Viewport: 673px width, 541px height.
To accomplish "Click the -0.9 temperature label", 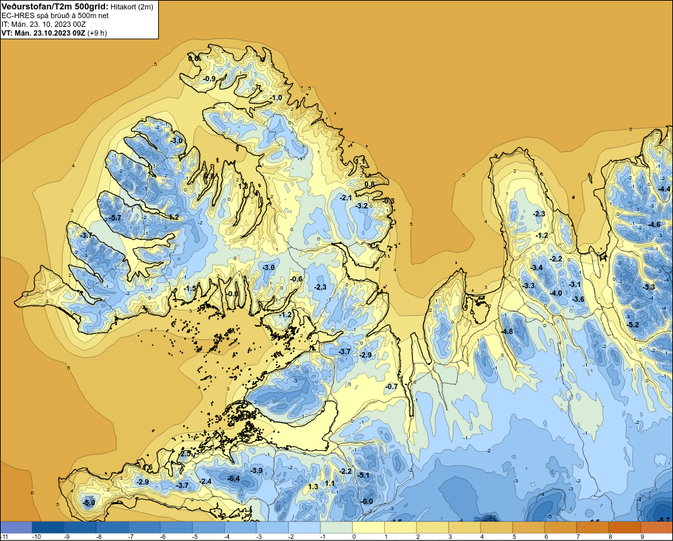I will click(209, 79).
